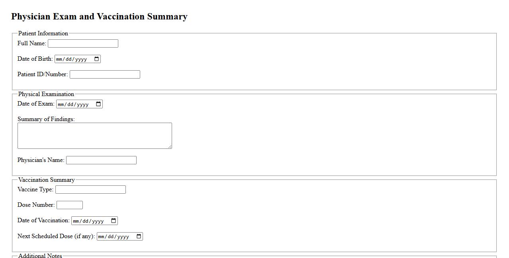The image size is (509, 258).
Task: Open the Date of Exam calendar picker
Action: (x=98, y=104)
